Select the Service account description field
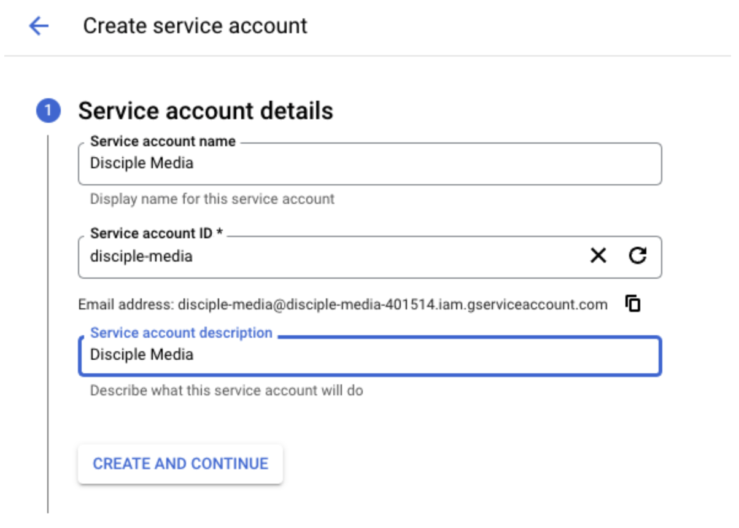 pos(368,355)
